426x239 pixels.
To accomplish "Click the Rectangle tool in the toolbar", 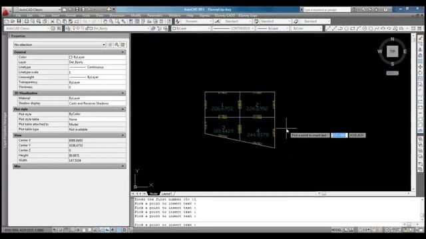I will click(353, 28).
